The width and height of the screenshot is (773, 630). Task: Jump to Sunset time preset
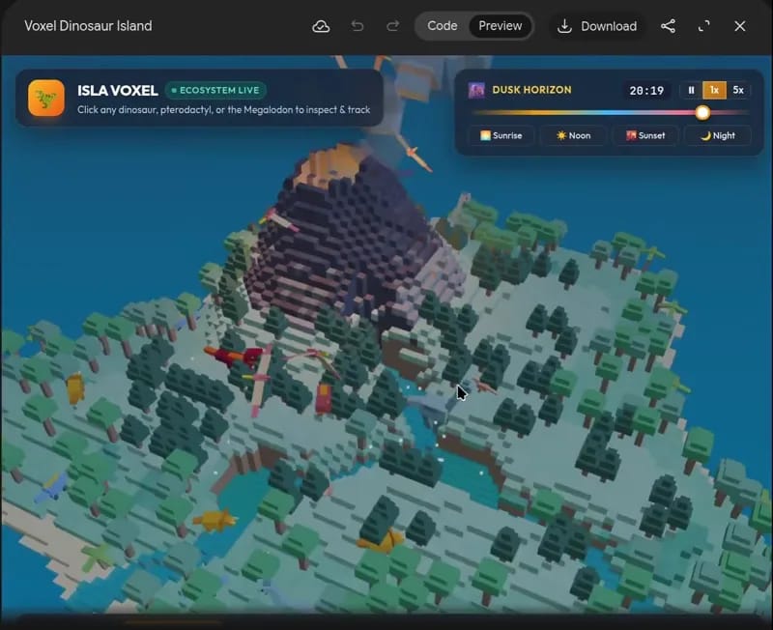[645, 135]
